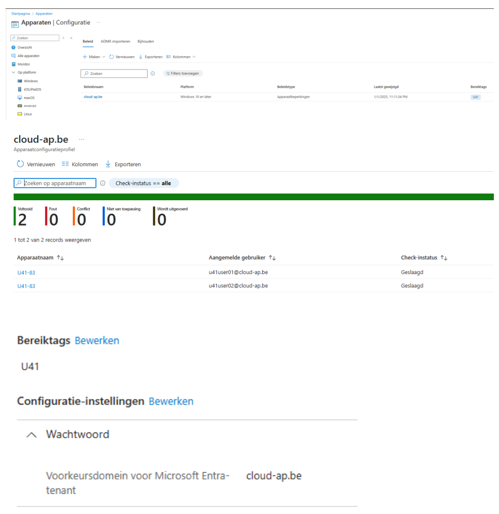The width and height of the screenshot is (499, 514).
Task: Go to Apparaten breadcrumb
Action: [x=44, y=13]
